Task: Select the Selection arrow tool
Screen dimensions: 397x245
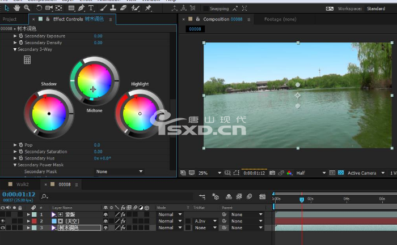Action: [x=7, y=8]
